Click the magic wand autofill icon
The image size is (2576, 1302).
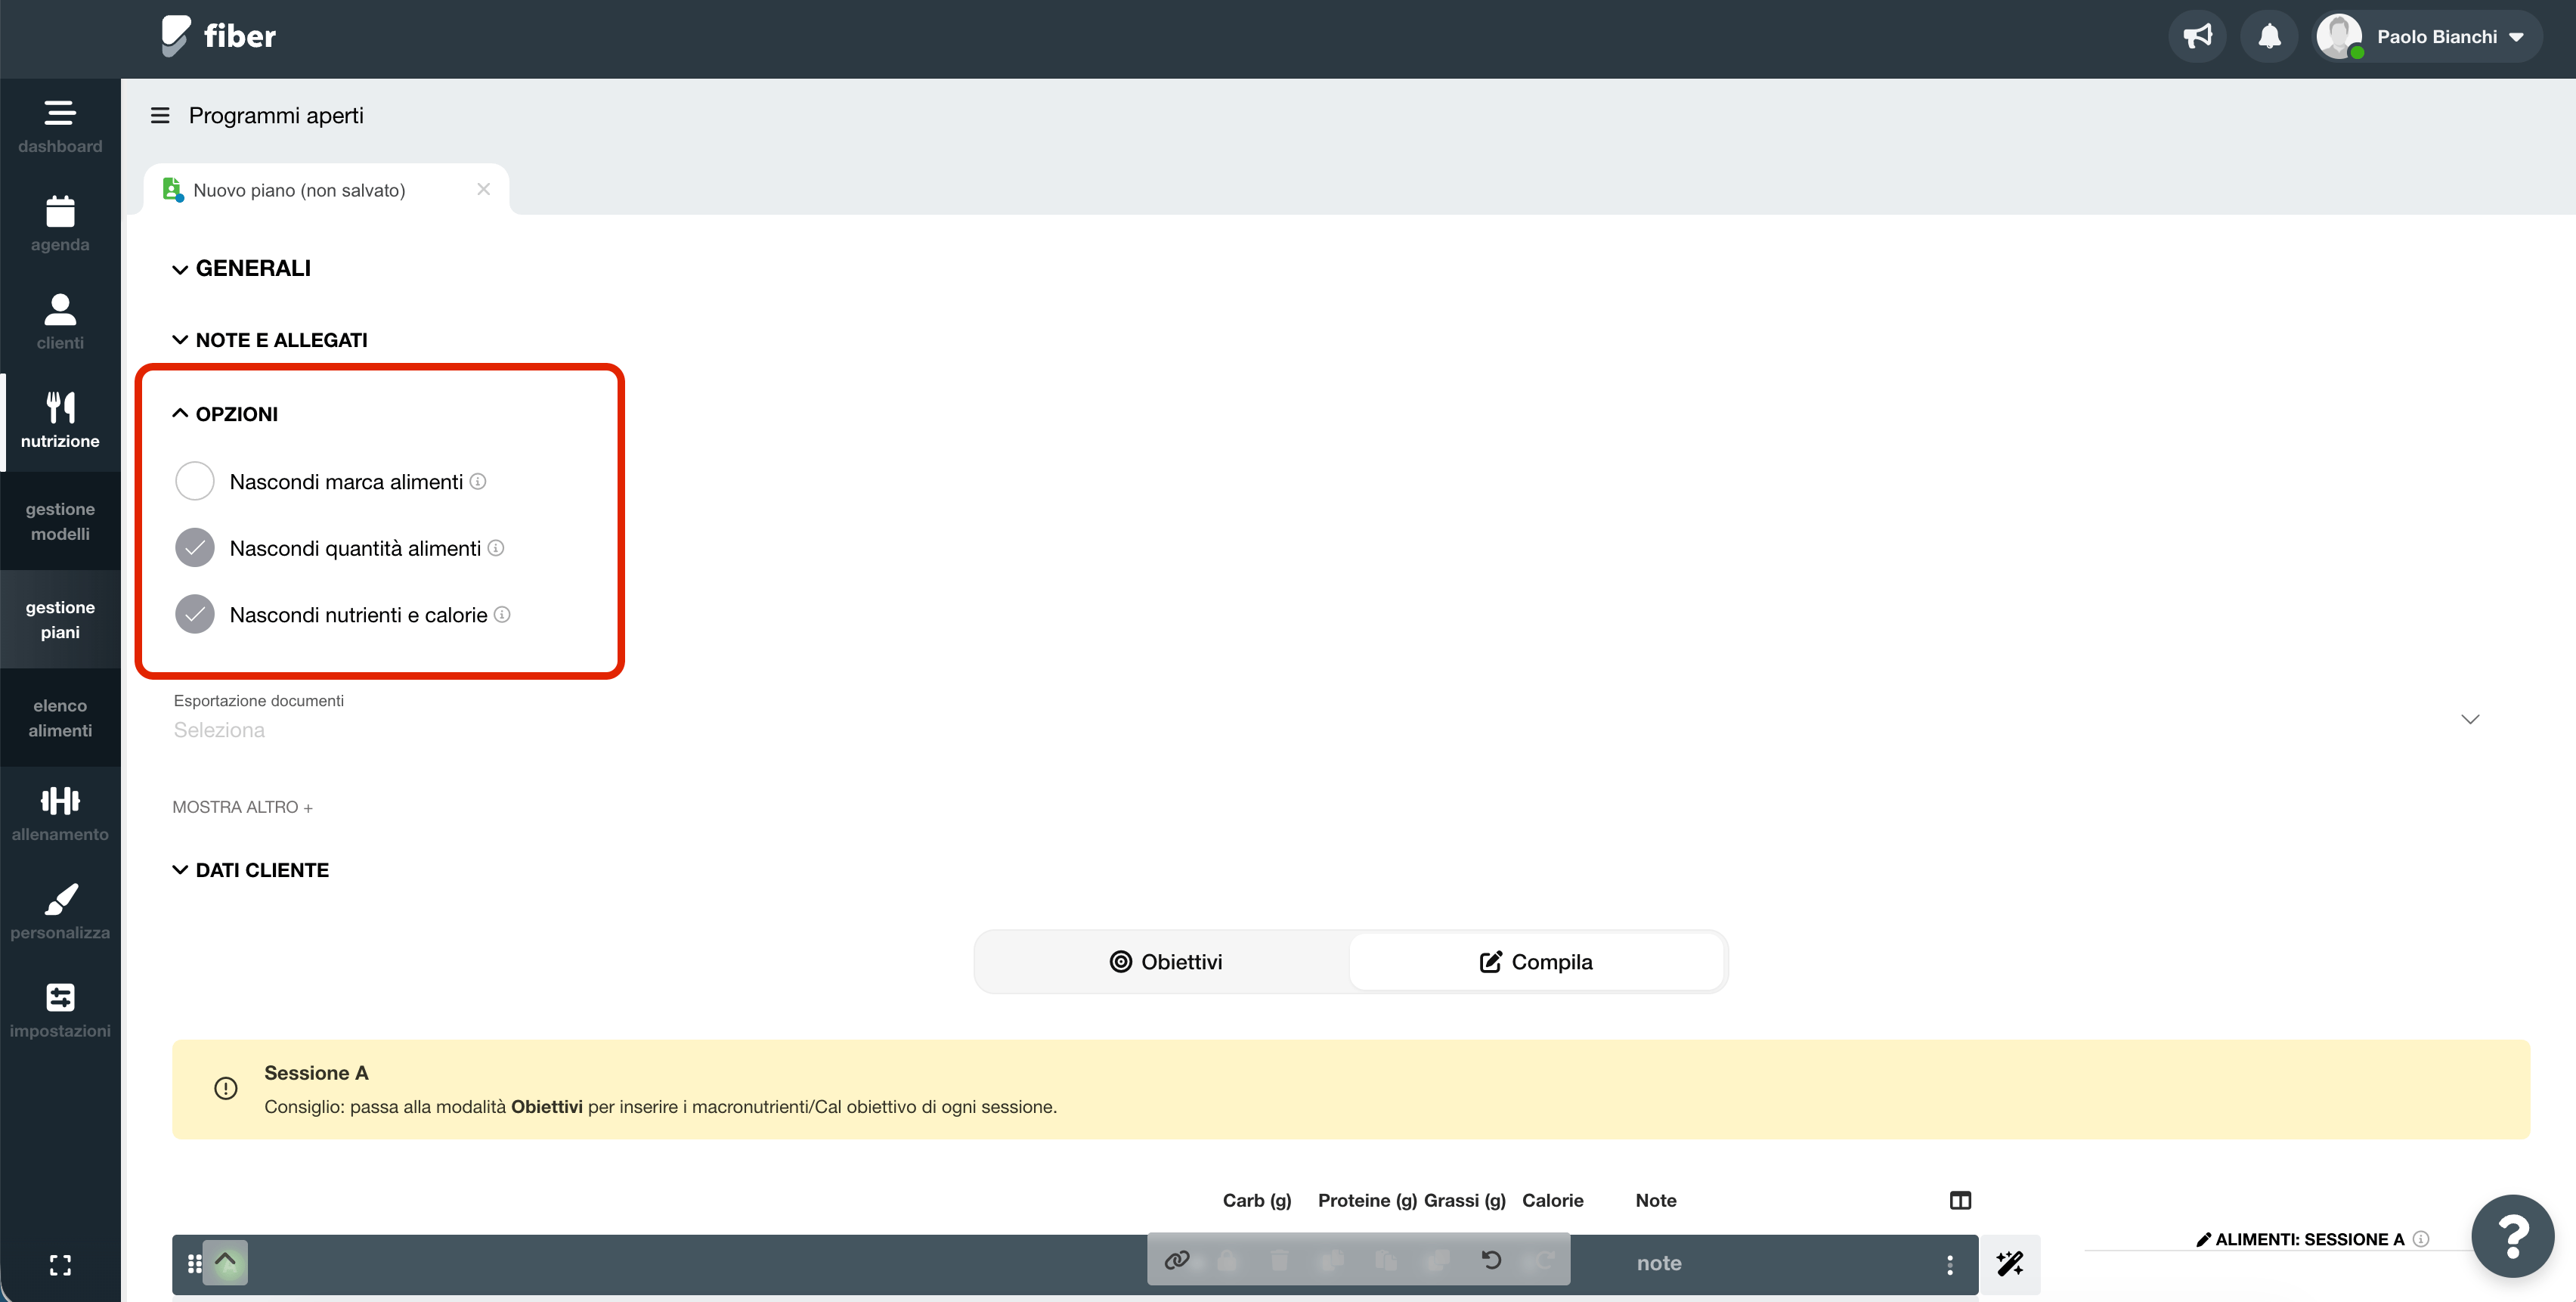[2009, 1264]
